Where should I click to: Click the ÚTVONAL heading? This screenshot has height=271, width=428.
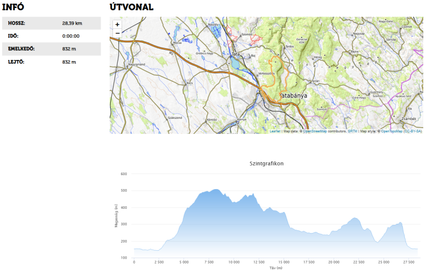tap(132, 7)
